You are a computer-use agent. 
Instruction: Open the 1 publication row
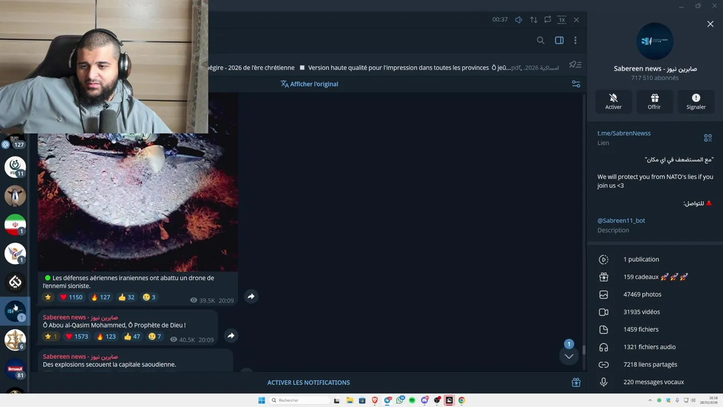(x=655, y=259)
